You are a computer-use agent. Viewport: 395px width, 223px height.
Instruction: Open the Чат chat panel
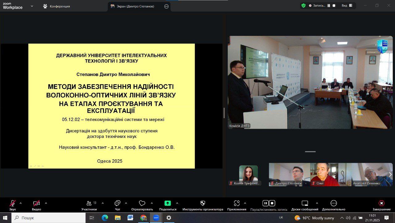[117, 204]
